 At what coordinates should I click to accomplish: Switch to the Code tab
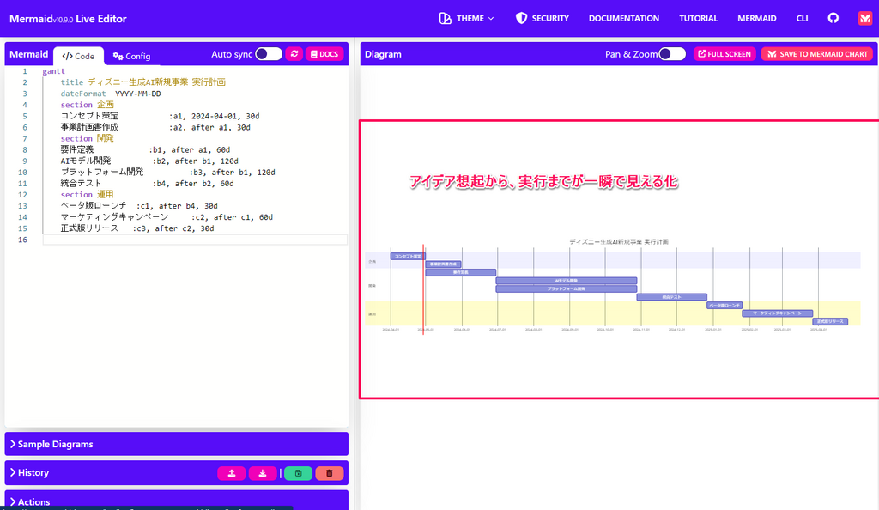pos(78,56)
